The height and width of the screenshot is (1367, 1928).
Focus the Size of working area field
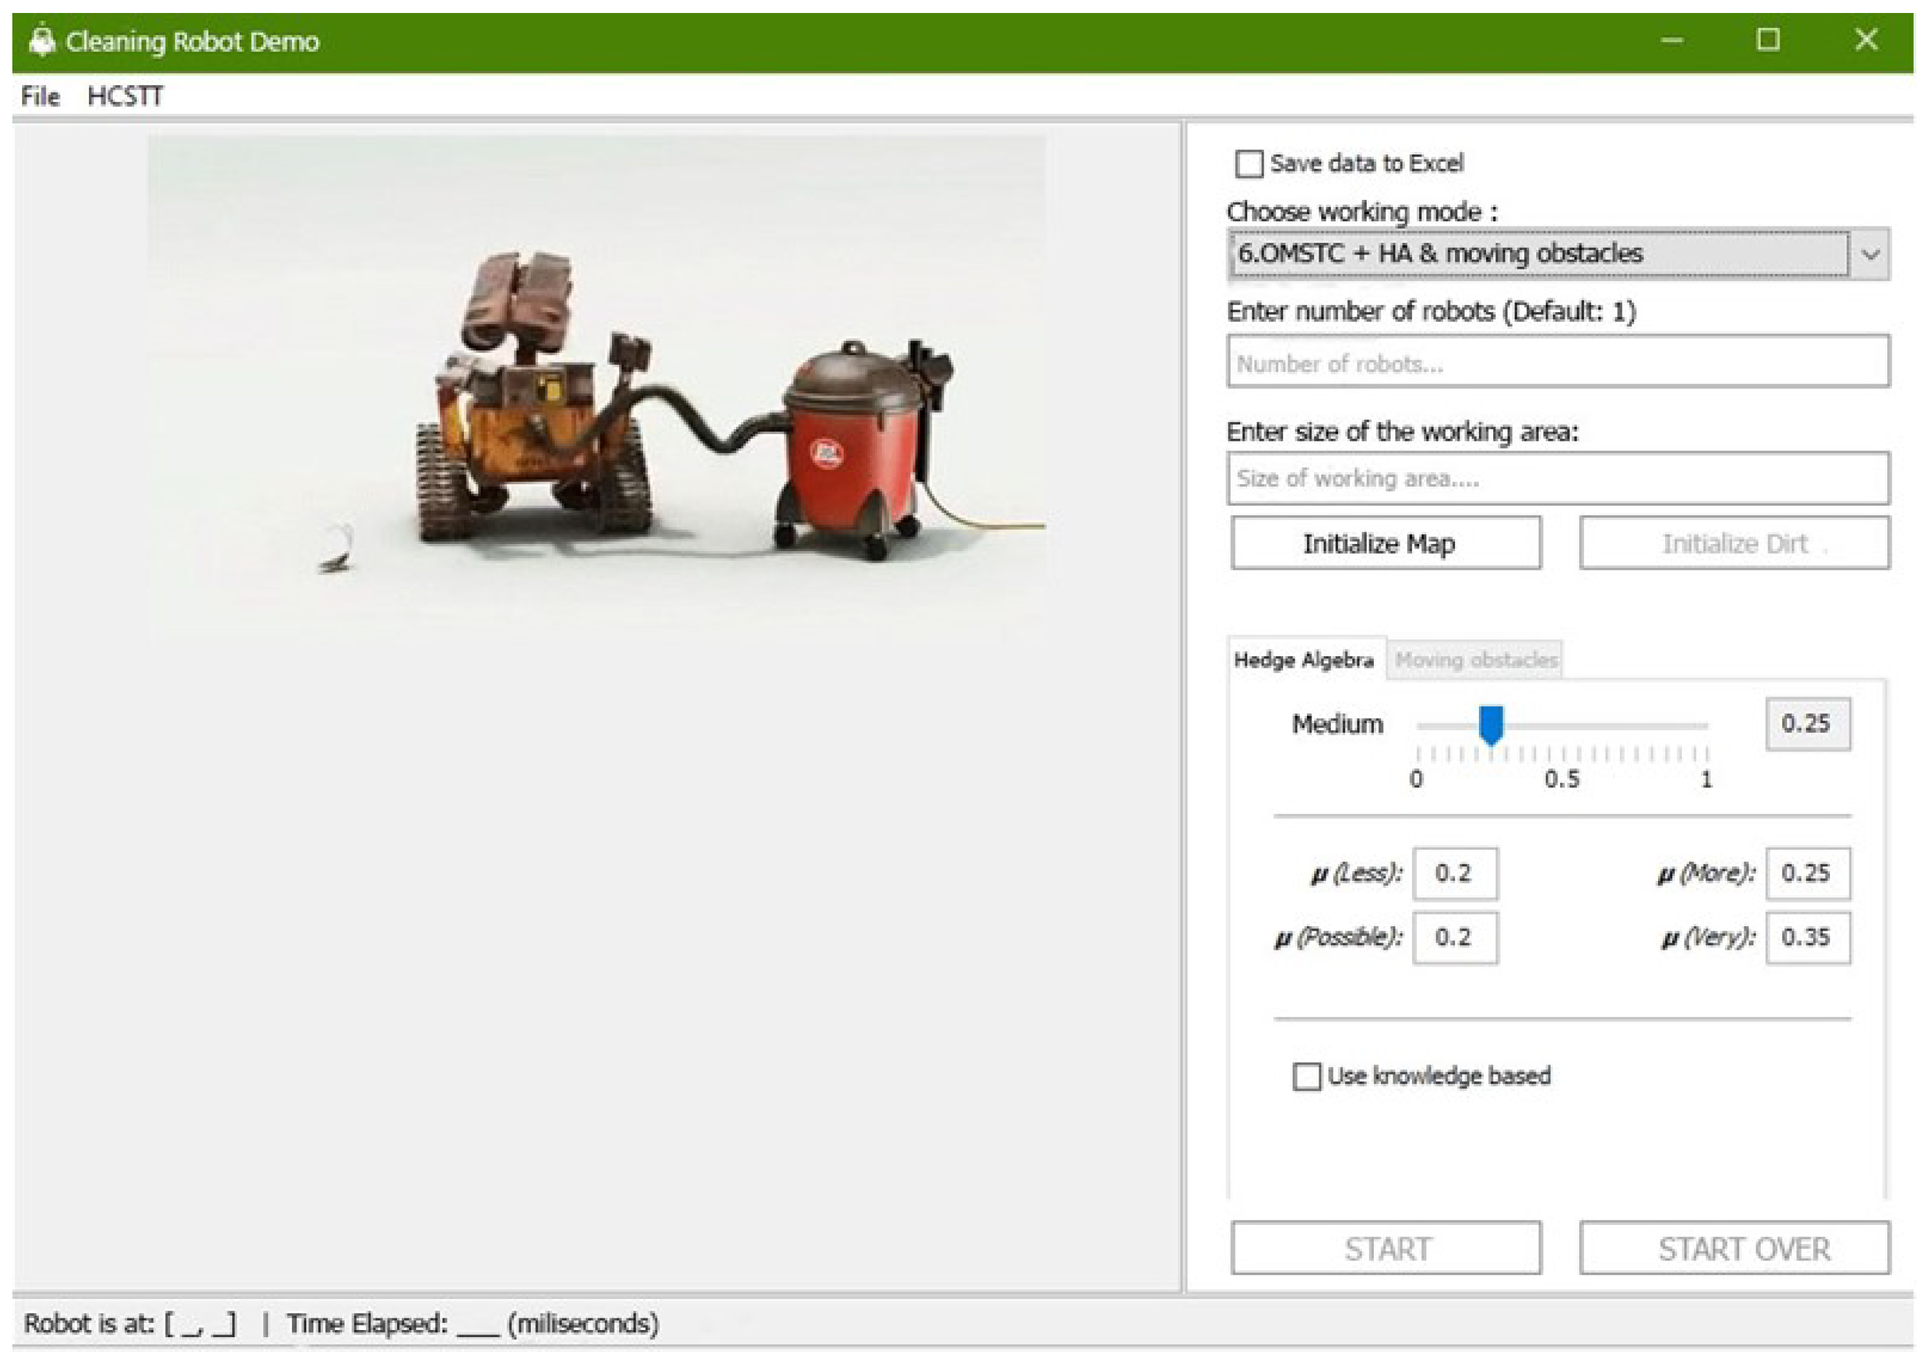(x=1557, y=478)
